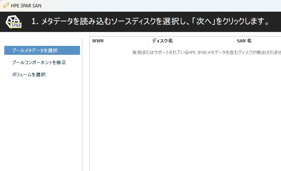Click the HPE 3PAR SAN window title
This screenshot has width=281, height=171.
coord(26,6)
